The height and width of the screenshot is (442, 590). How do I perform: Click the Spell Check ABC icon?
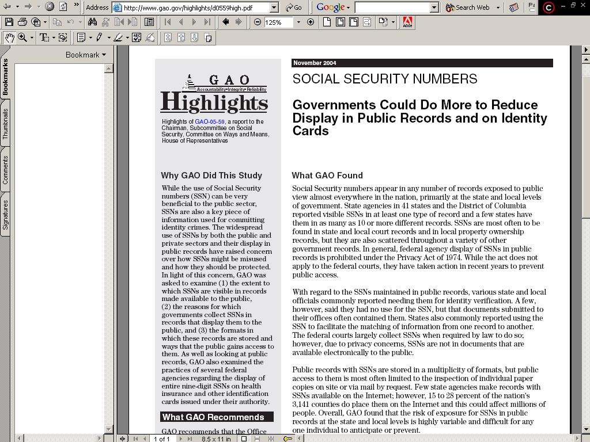tap(137, 37)
